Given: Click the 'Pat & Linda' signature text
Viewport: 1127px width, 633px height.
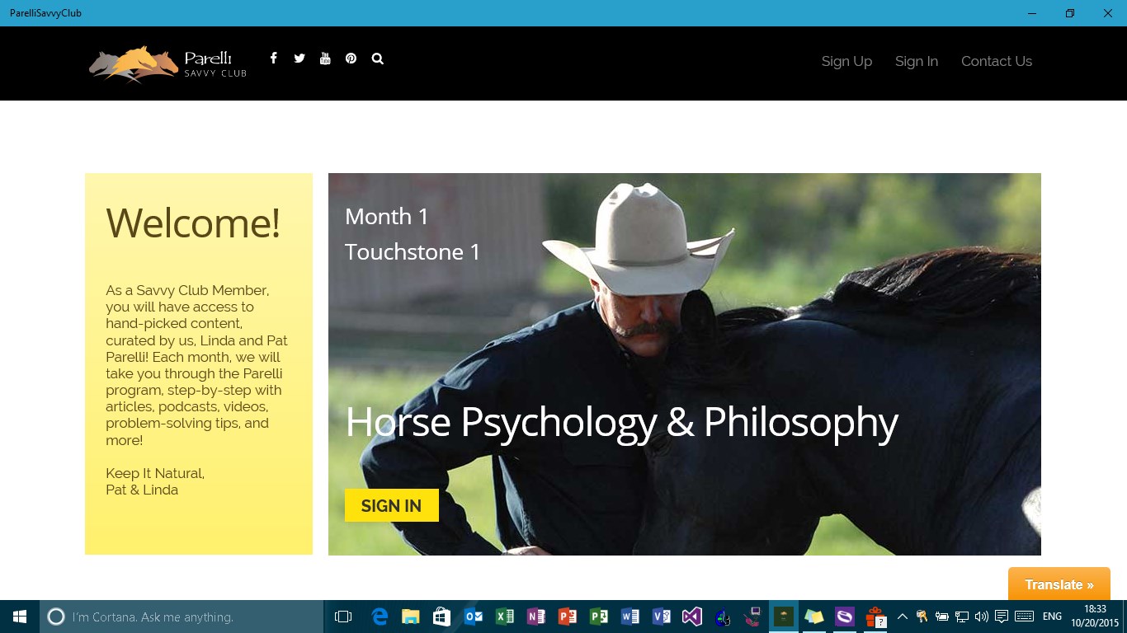Looking at the screenshot, I should click(142, 490).
